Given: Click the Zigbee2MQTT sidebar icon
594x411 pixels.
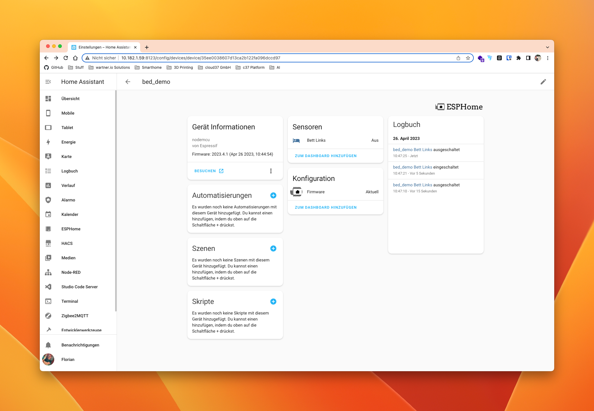Looking at the screenshot, I should 48,315.
